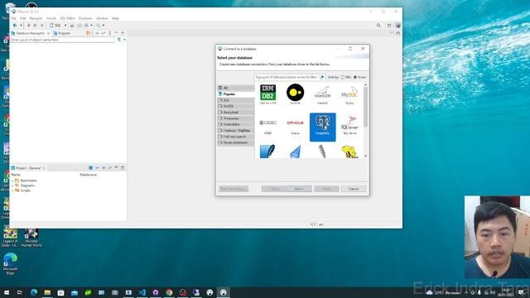Switch to the Database Navigator tab

(x=31, y=33)
